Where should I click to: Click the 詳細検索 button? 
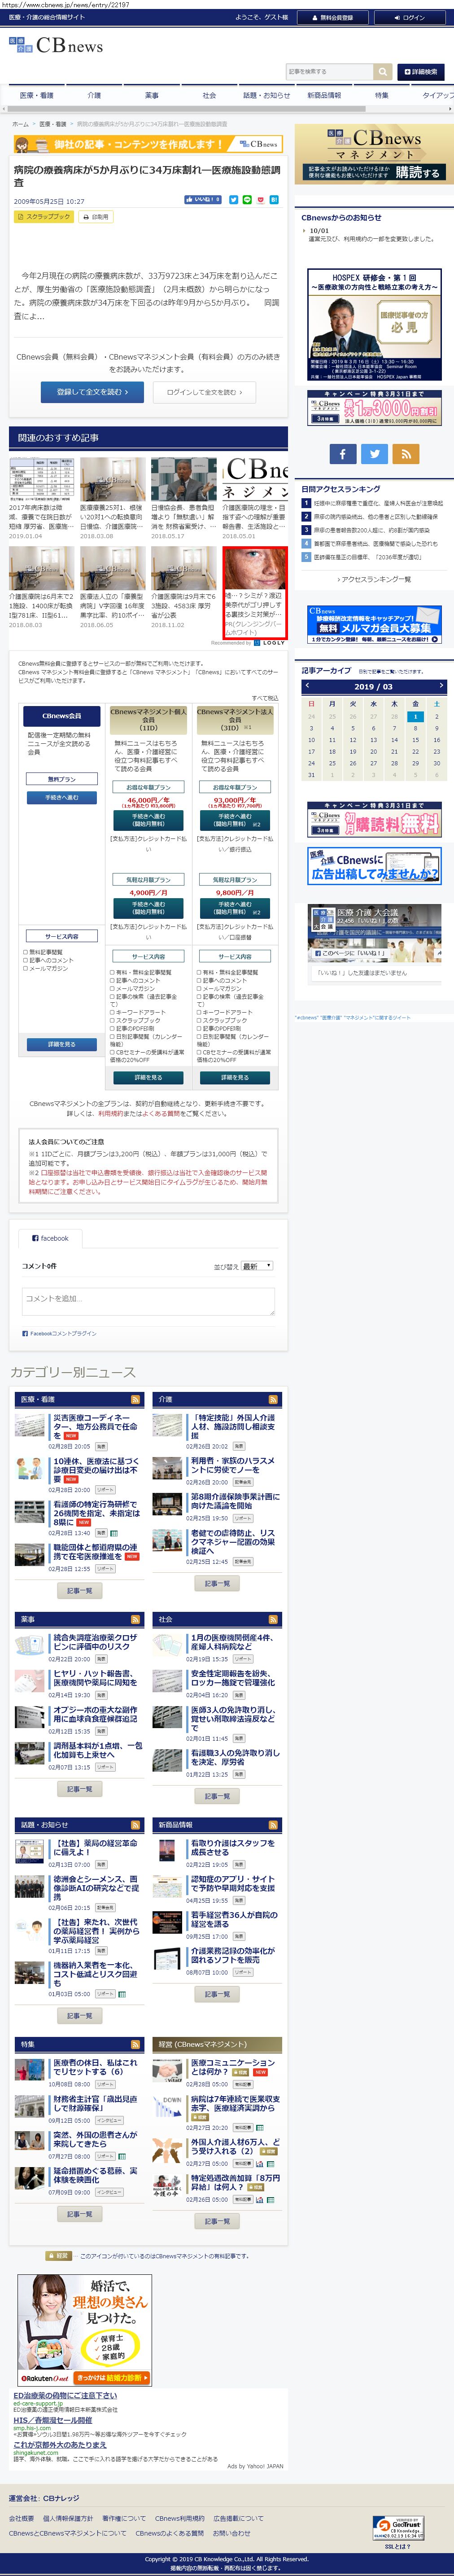coord(420,72)
